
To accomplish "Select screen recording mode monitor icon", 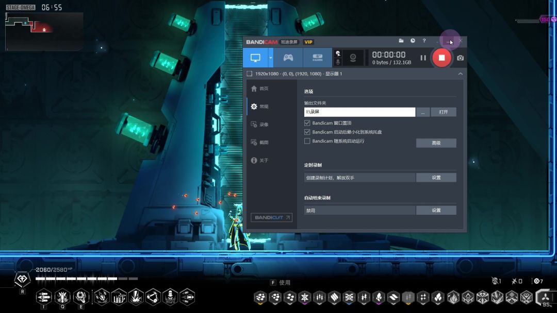I will (255, 58).
